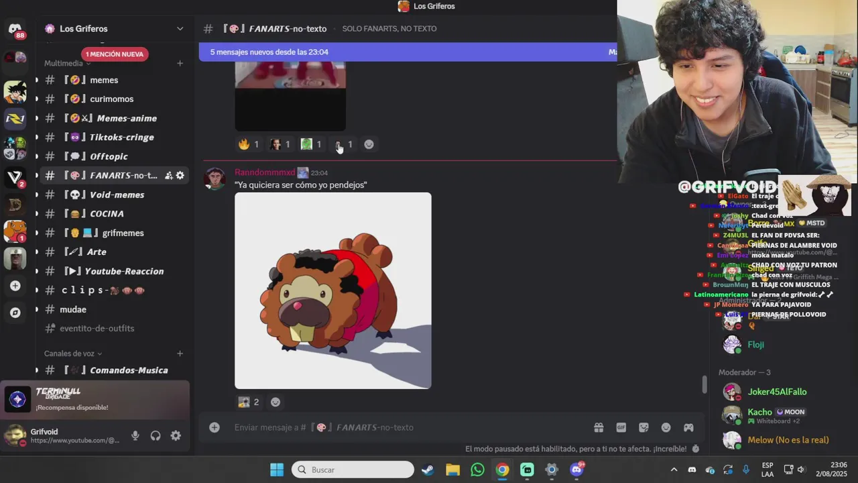Open the server discovery compass icon
The image size is (858, 483).
[x=15, y=313]
